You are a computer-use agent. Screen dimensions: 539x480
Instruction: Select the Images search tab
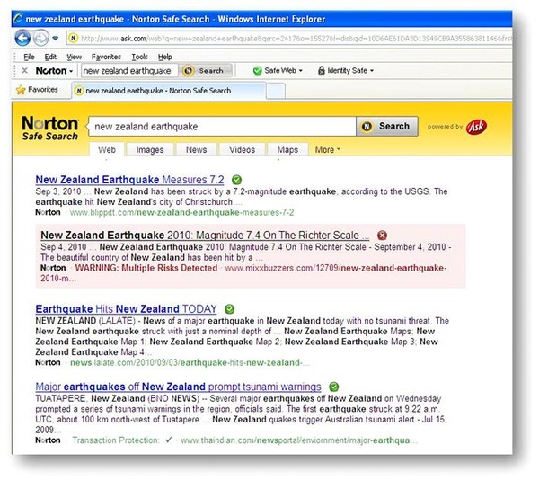150,150
